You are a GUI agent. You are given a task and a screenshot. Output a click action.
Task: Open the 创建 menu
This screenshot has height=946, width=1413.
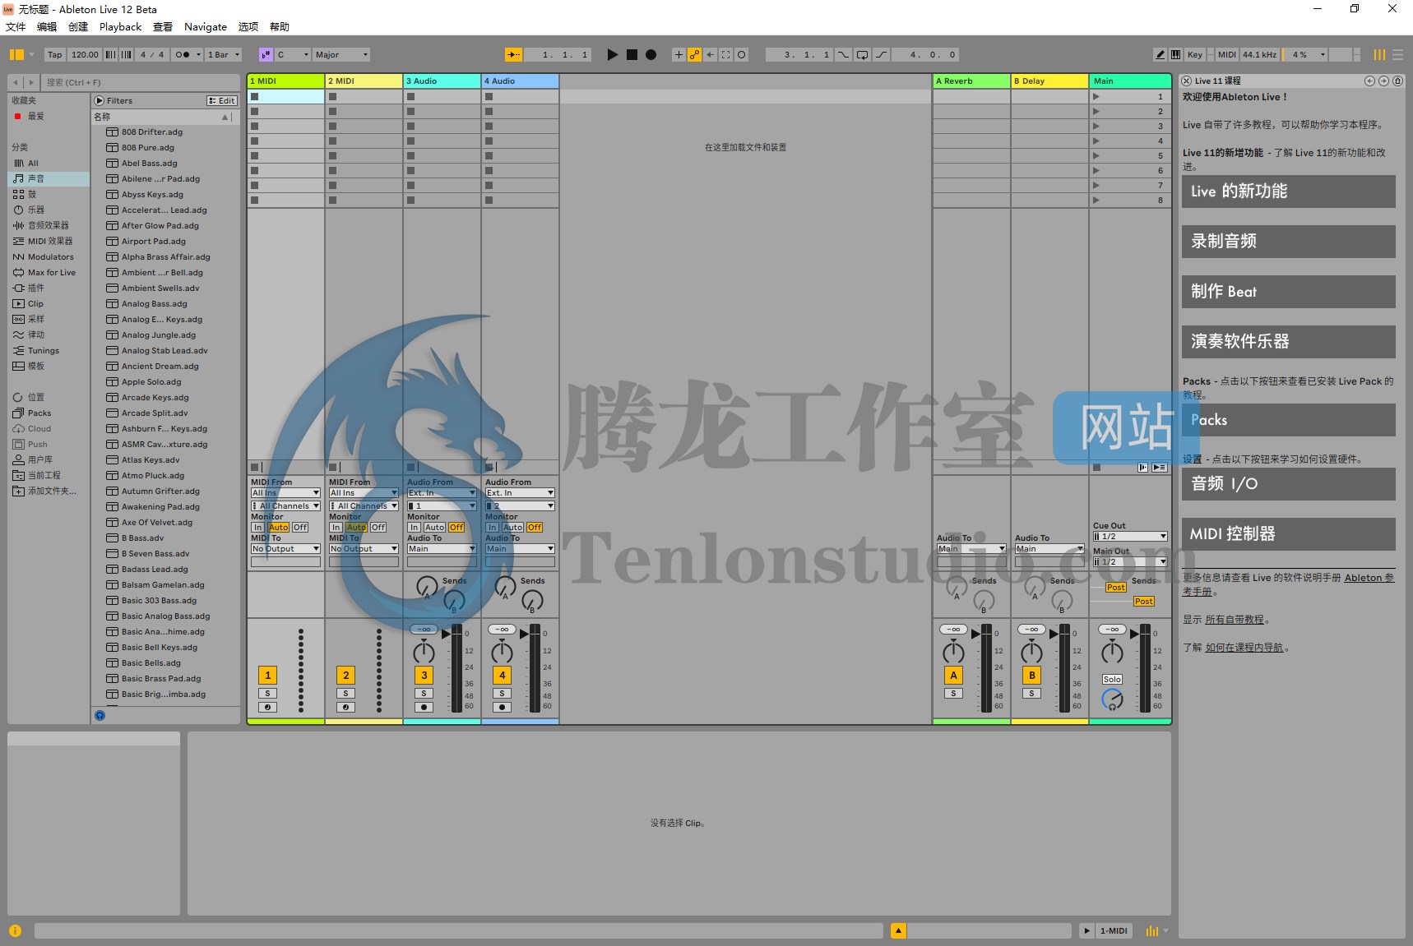click(78, 27)
